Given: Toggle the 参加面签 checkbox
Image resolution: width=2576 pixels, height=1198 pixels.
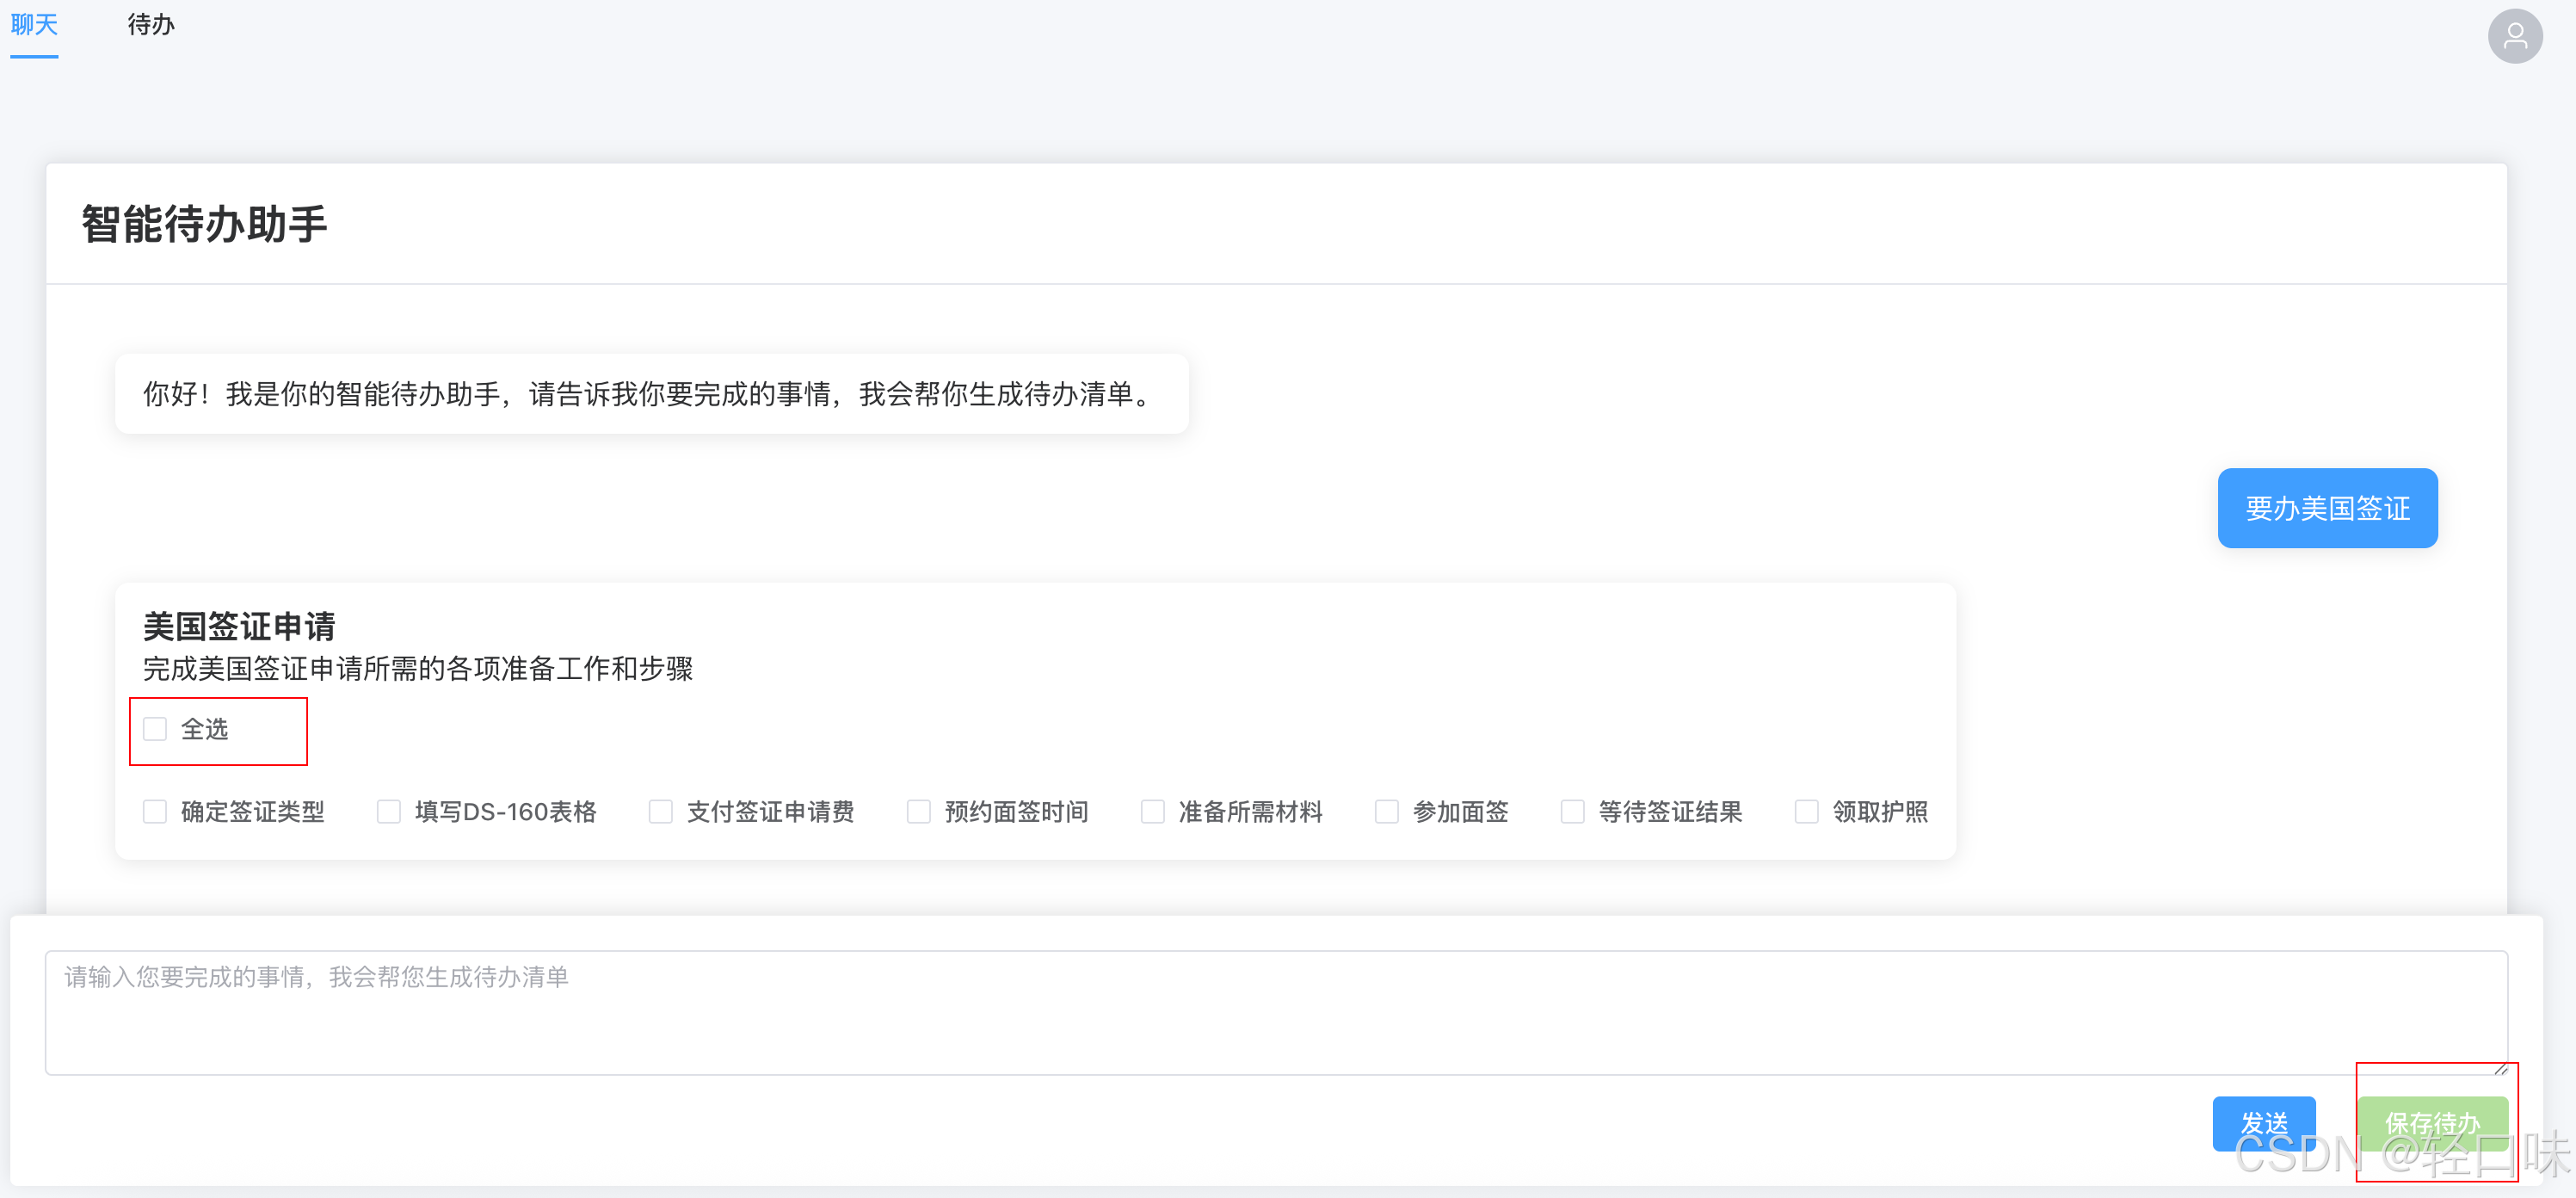Looking at the screenshot, I should tap(1387, 811).
